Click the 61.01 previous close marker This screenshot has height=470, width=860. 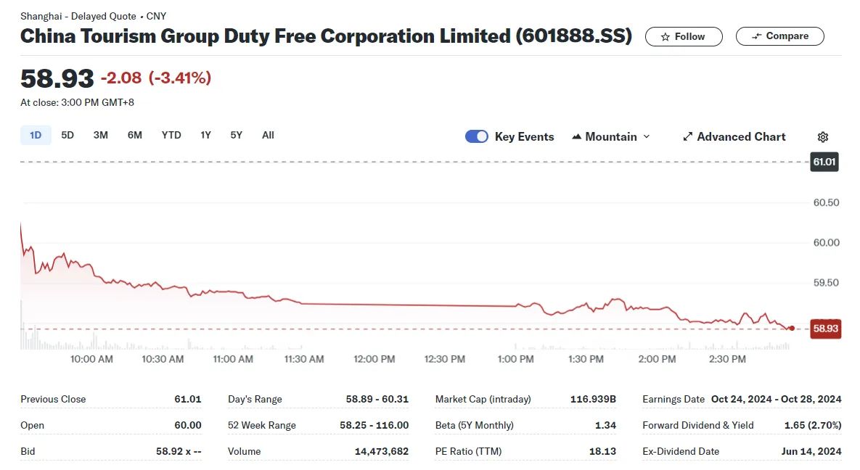click(x=824, y=162)
